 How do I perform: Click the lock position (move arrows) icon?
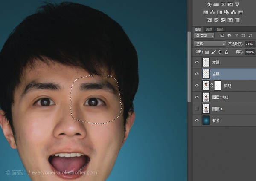220,52
